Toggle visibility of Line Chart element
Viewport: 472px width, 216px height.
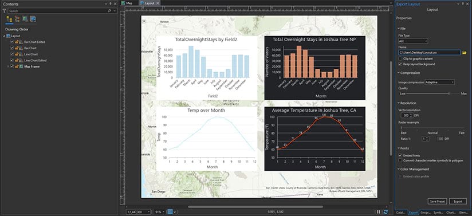12,54
